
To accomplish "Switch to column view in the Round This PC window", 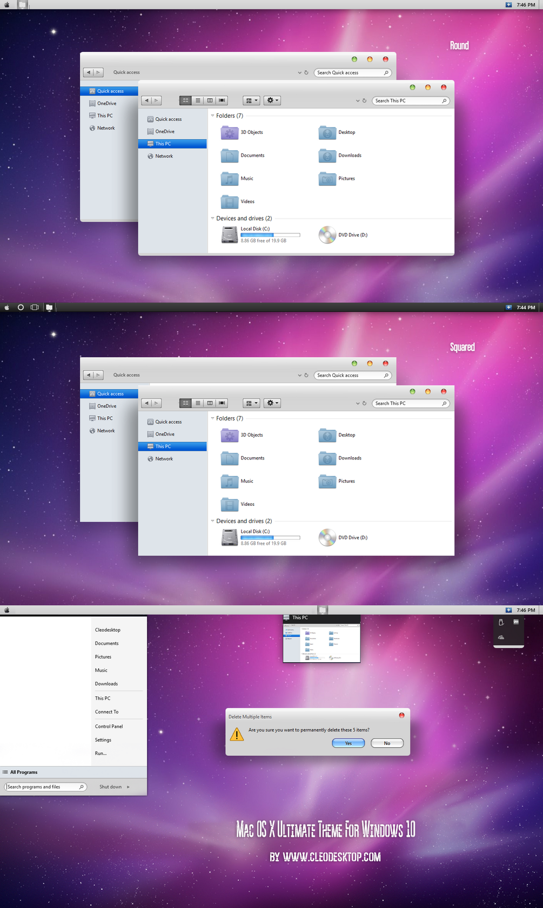I will click(210, 100).
